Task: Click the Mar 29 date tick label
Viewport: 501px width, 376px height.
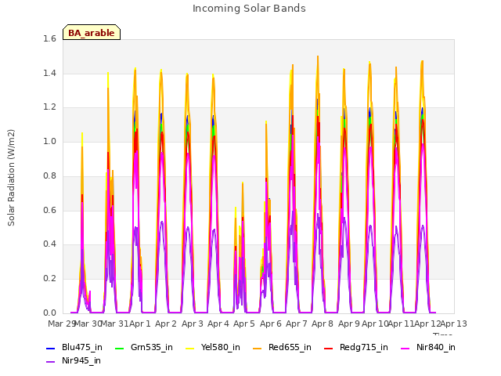Action: tap(61, 324)
